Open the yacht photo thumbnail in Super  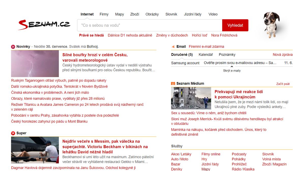pos(35,150)
